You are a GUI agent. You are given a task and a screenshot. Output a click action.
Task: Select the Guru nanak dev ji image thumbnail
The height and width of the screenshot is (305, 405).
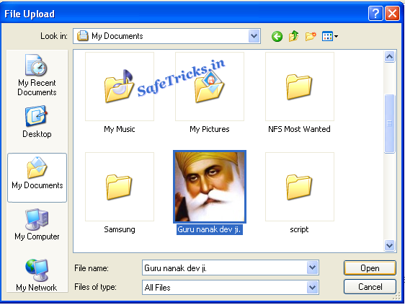click(x=210, y=187)
